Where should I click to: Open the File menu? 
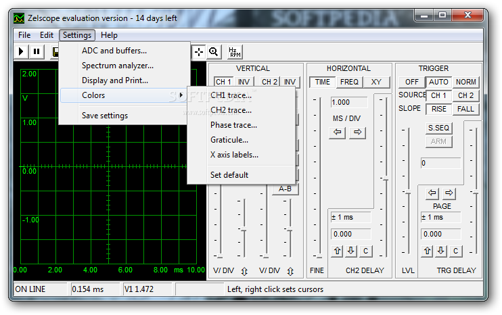(x=24, y=35)
